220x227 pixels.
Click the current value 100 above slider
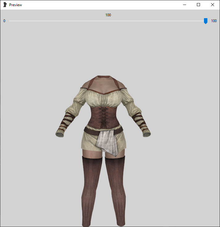(108, 15)
